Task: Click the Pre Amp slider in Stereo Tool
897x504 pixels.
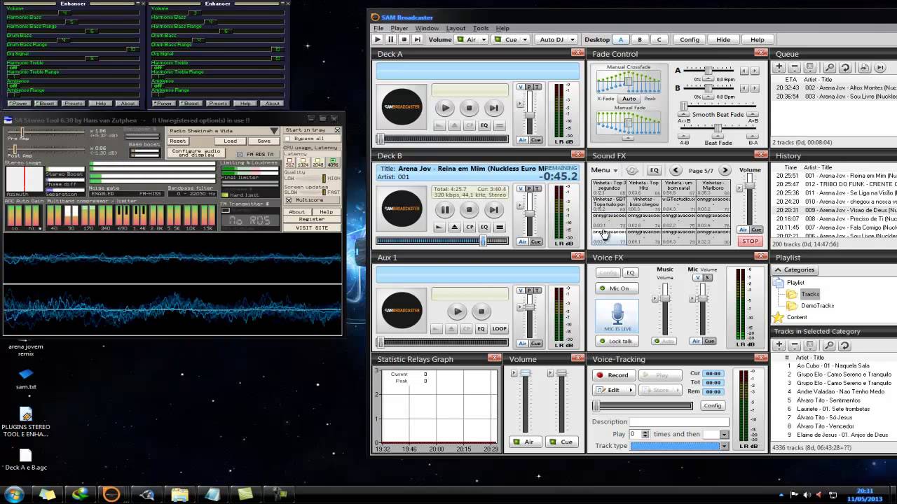Action: point(22,132)
